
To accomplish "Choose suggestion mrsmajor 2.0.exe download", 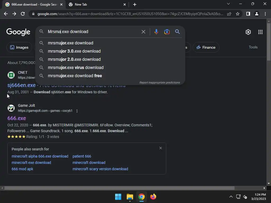I will click(x=110, y=59).
